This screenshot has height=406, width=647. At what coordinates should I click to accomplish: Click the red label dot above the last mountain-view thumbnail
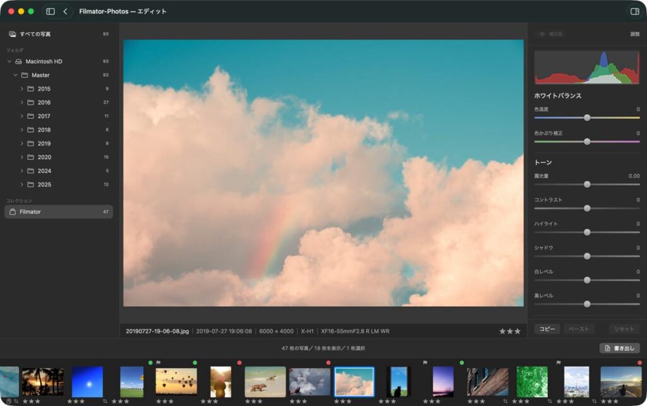(x=639, y=362)
